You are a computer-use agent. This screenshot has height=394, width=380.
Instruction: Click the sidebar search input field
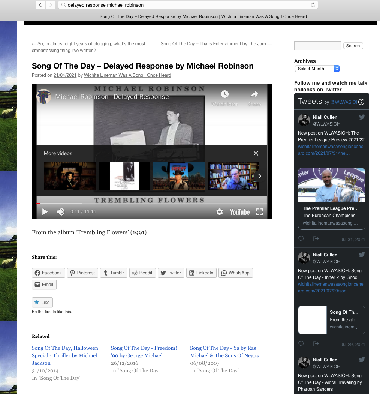[x=318, y=46]
